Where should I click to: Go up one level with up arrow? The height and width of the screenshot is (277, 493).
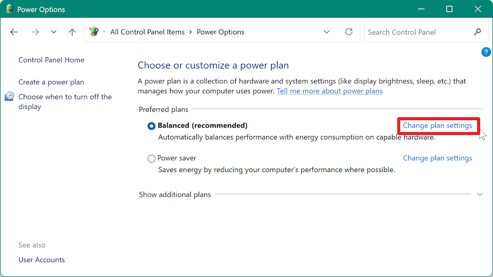pyautogui.click(x=72, y=32)
